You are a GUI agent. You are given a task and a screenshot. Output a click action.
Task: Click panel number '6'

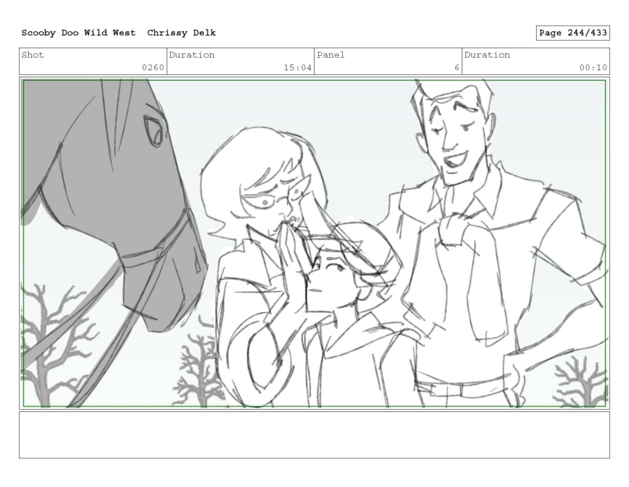(456, 68)
